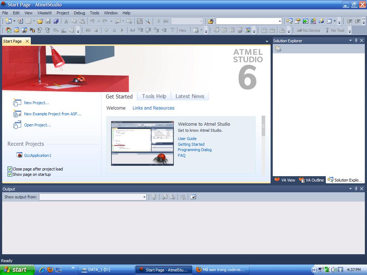Toggle Word Wrap in Output panel

193,197
